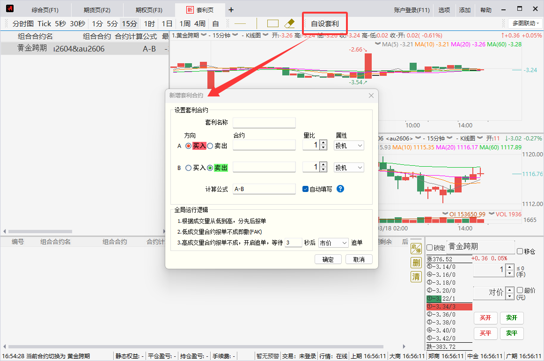
Task: Click the 删 delete icon
Action: pyautogui.click(x=416, y=263)
